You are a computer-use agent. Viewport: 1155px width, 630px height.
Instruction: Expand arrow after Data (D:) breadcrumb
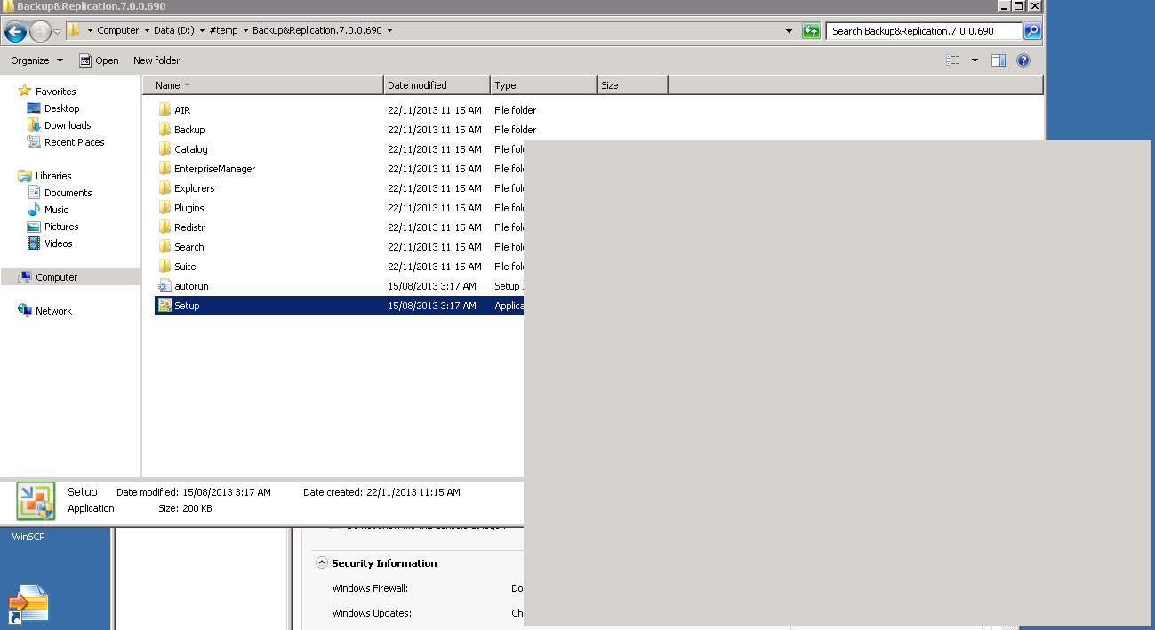pyautogui.click(x=202, y=30)
